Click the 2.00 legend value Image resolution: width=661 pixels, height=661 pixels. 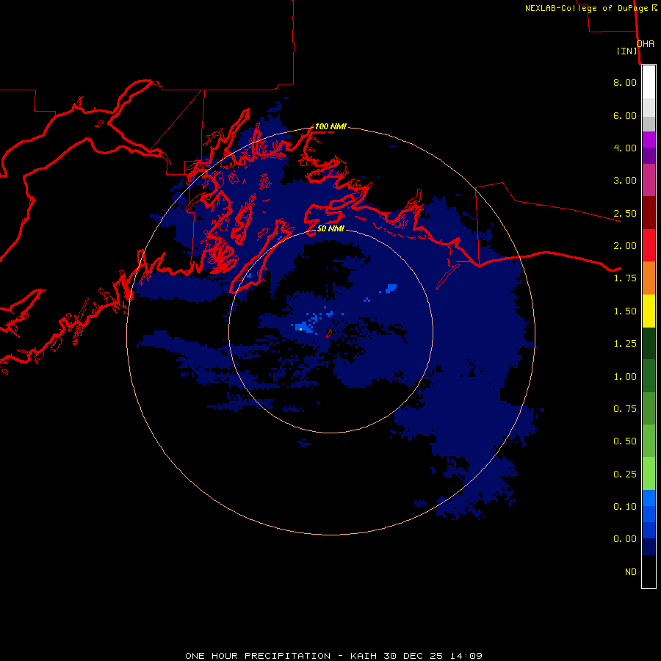click(x=625, y=246)
